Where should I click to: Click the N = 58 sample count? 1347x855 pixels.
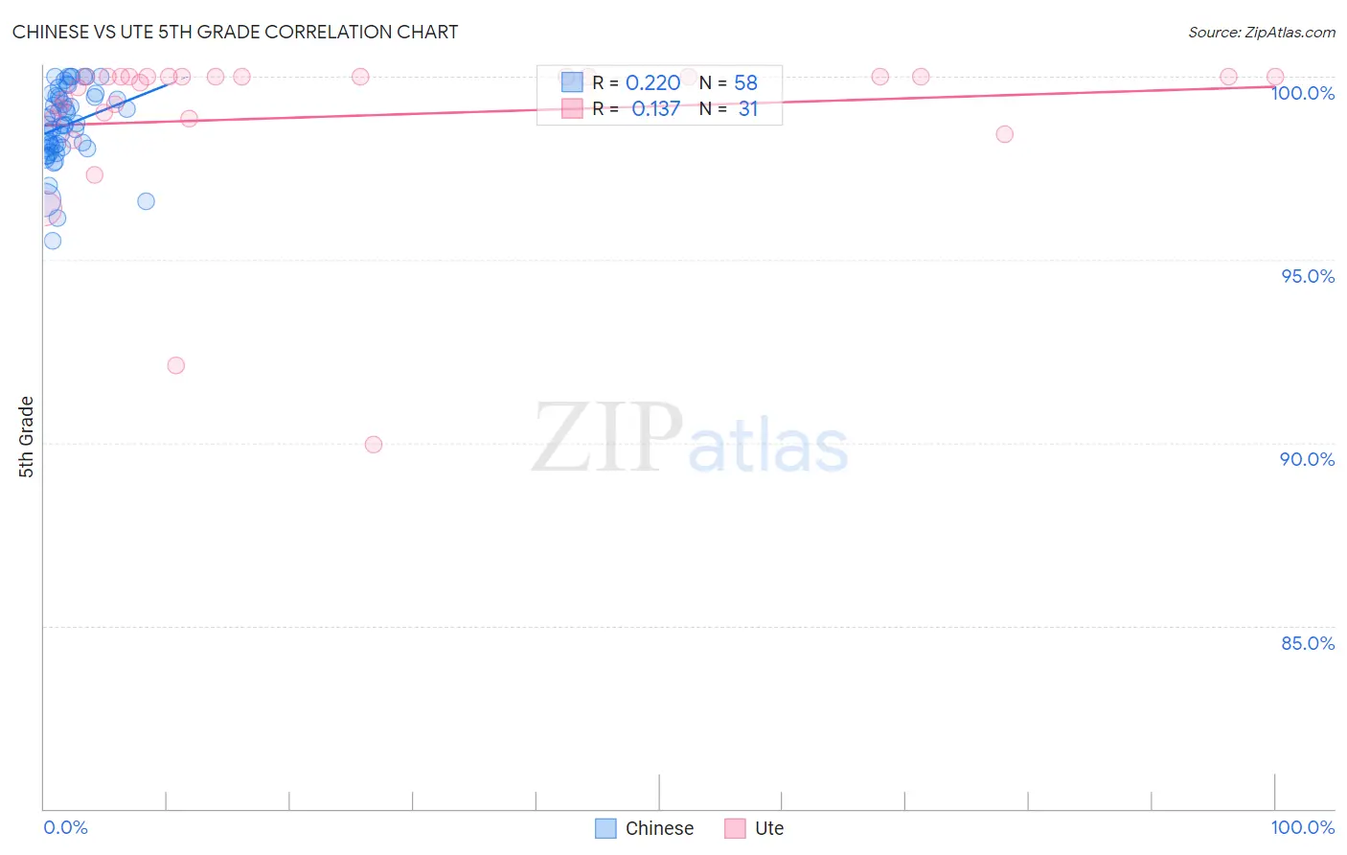coord(728,82)
